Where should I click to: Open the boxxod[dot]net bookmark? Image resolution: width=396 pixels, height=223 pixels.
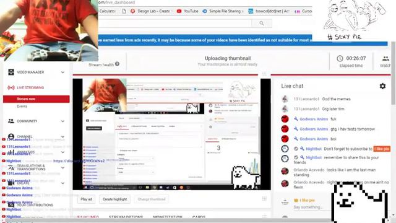[269, 11]
